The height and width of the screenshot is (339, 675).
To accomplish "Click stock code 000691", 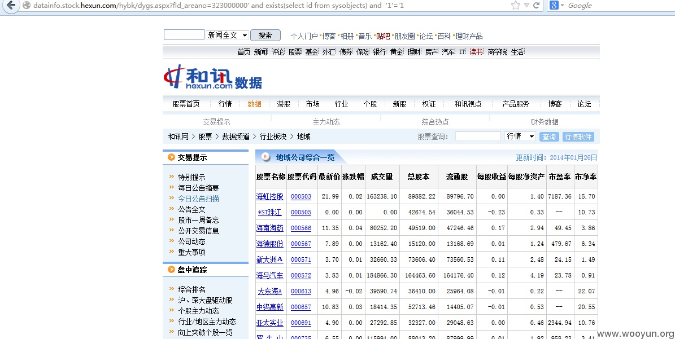I will (x=301, y=323).
